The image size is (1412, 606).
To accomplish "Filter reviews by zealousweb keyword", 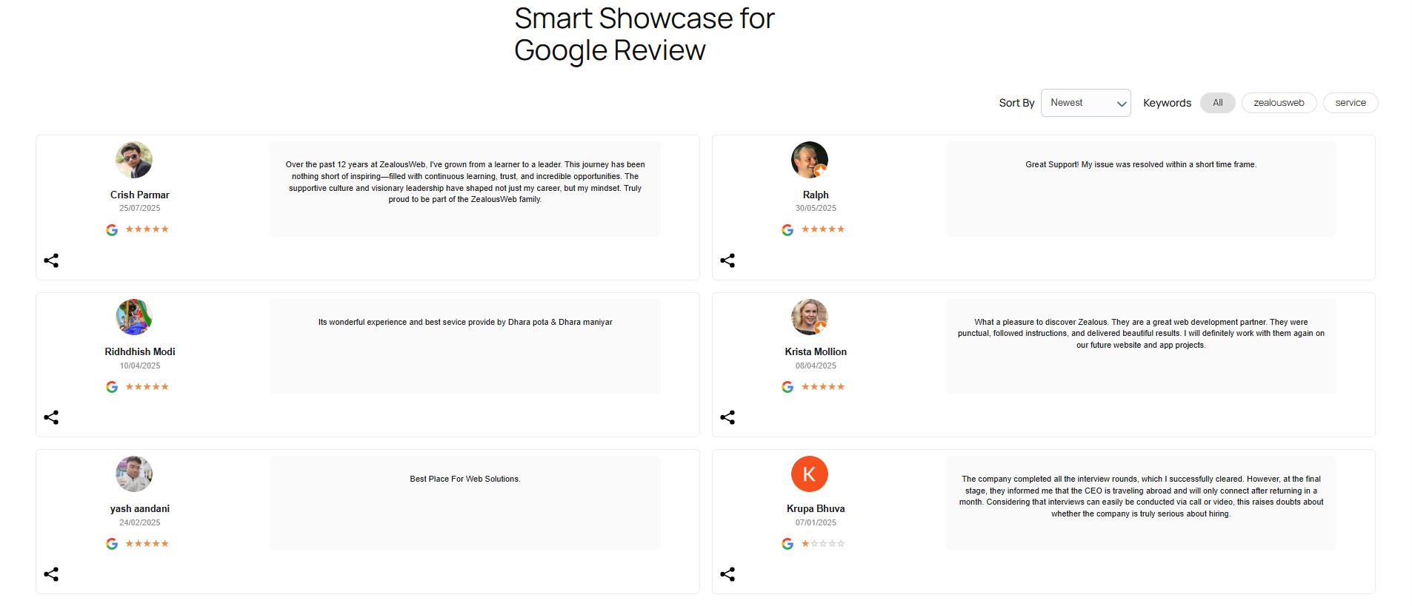I will pos(1279,103).
